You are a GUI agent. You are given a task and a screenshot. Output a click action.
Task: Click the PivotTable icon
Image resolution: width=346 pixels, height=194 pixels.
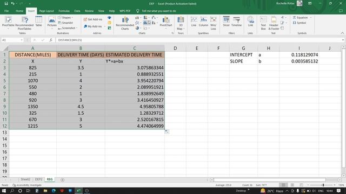tap(8, 22)
